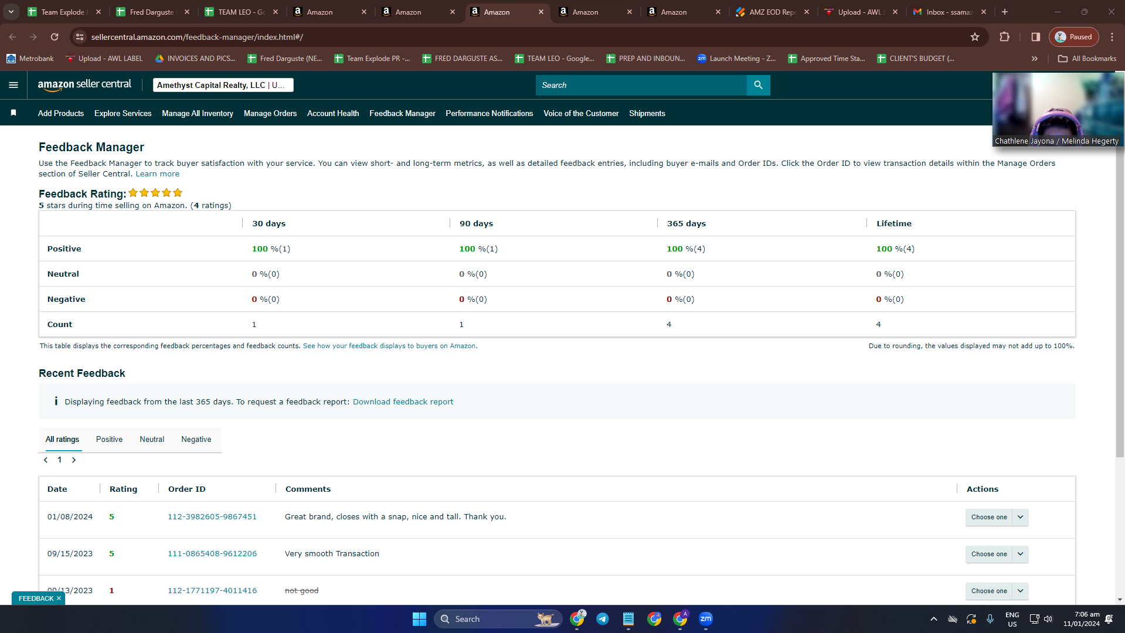
Task: Open order 111-0865408-9612206 link
Action: pos(212,554)
